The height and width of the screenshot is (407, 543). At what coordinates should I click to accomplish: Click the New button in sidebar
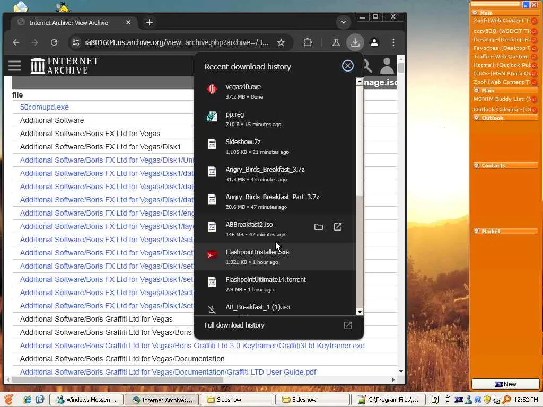coord(505,384)
